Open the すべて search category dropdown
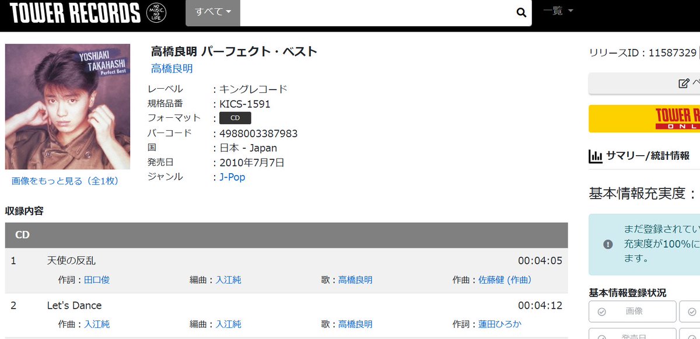This screenshot has height=339, width=700. [212, 13]
